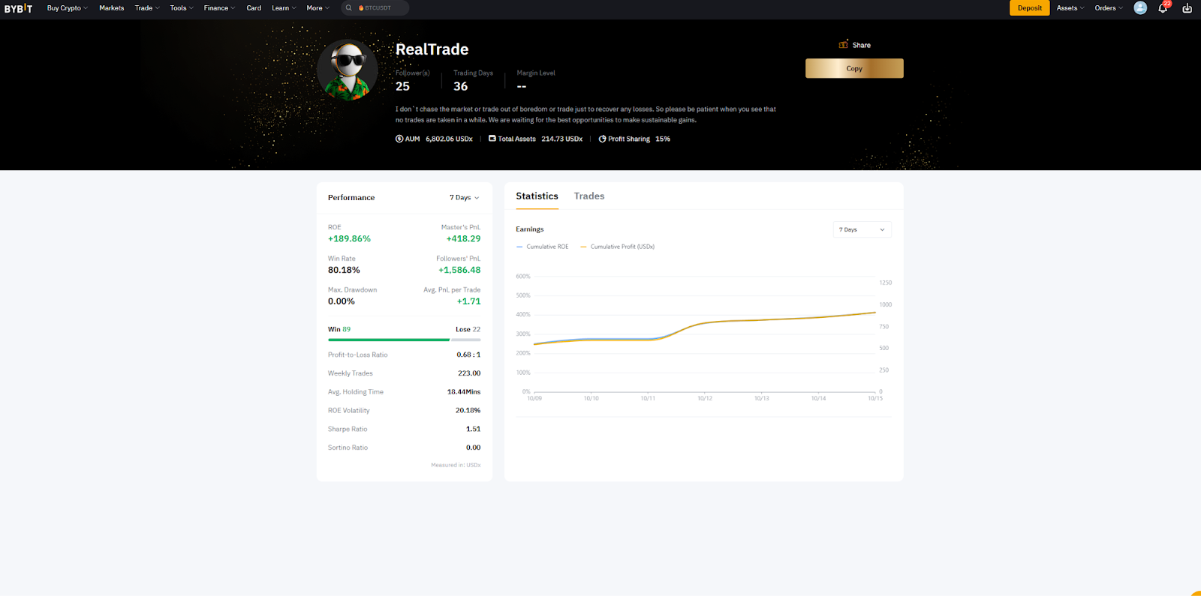Click the Win/Lose progress bar
The width and height of the screenshot is (1201, 596).
(x=404, y=340)
